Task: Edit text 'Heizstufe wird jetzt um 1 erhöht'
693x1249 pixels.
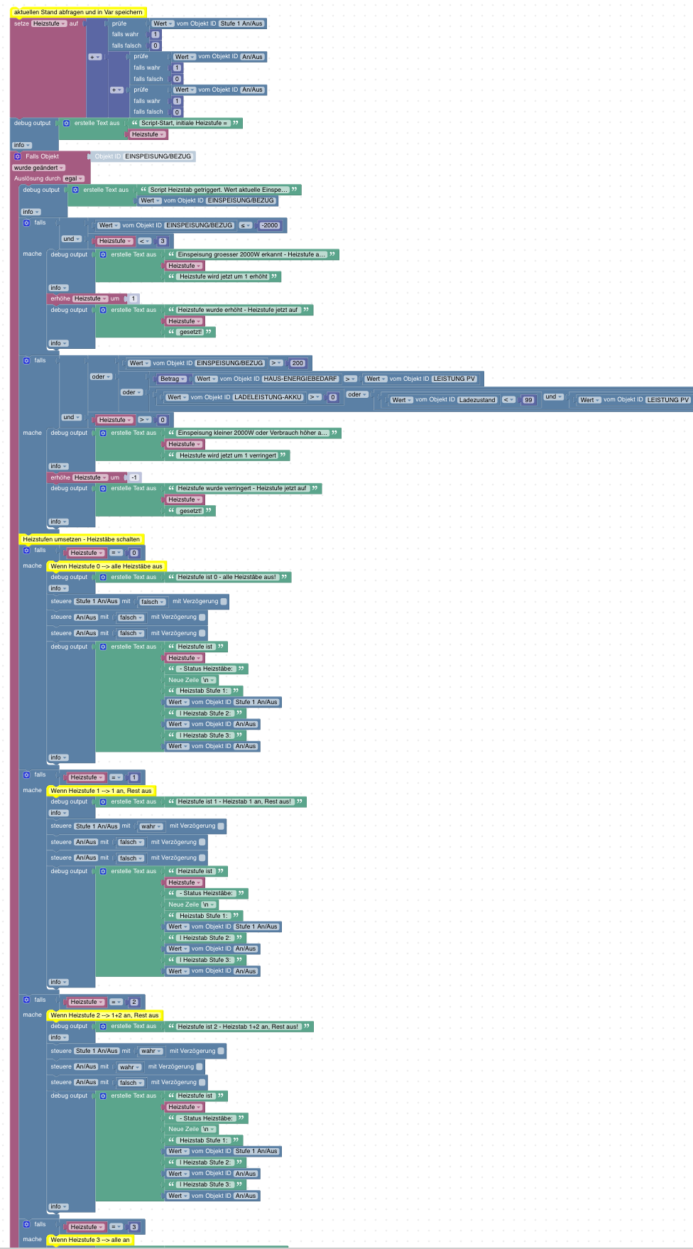Action: pos(224,276)
